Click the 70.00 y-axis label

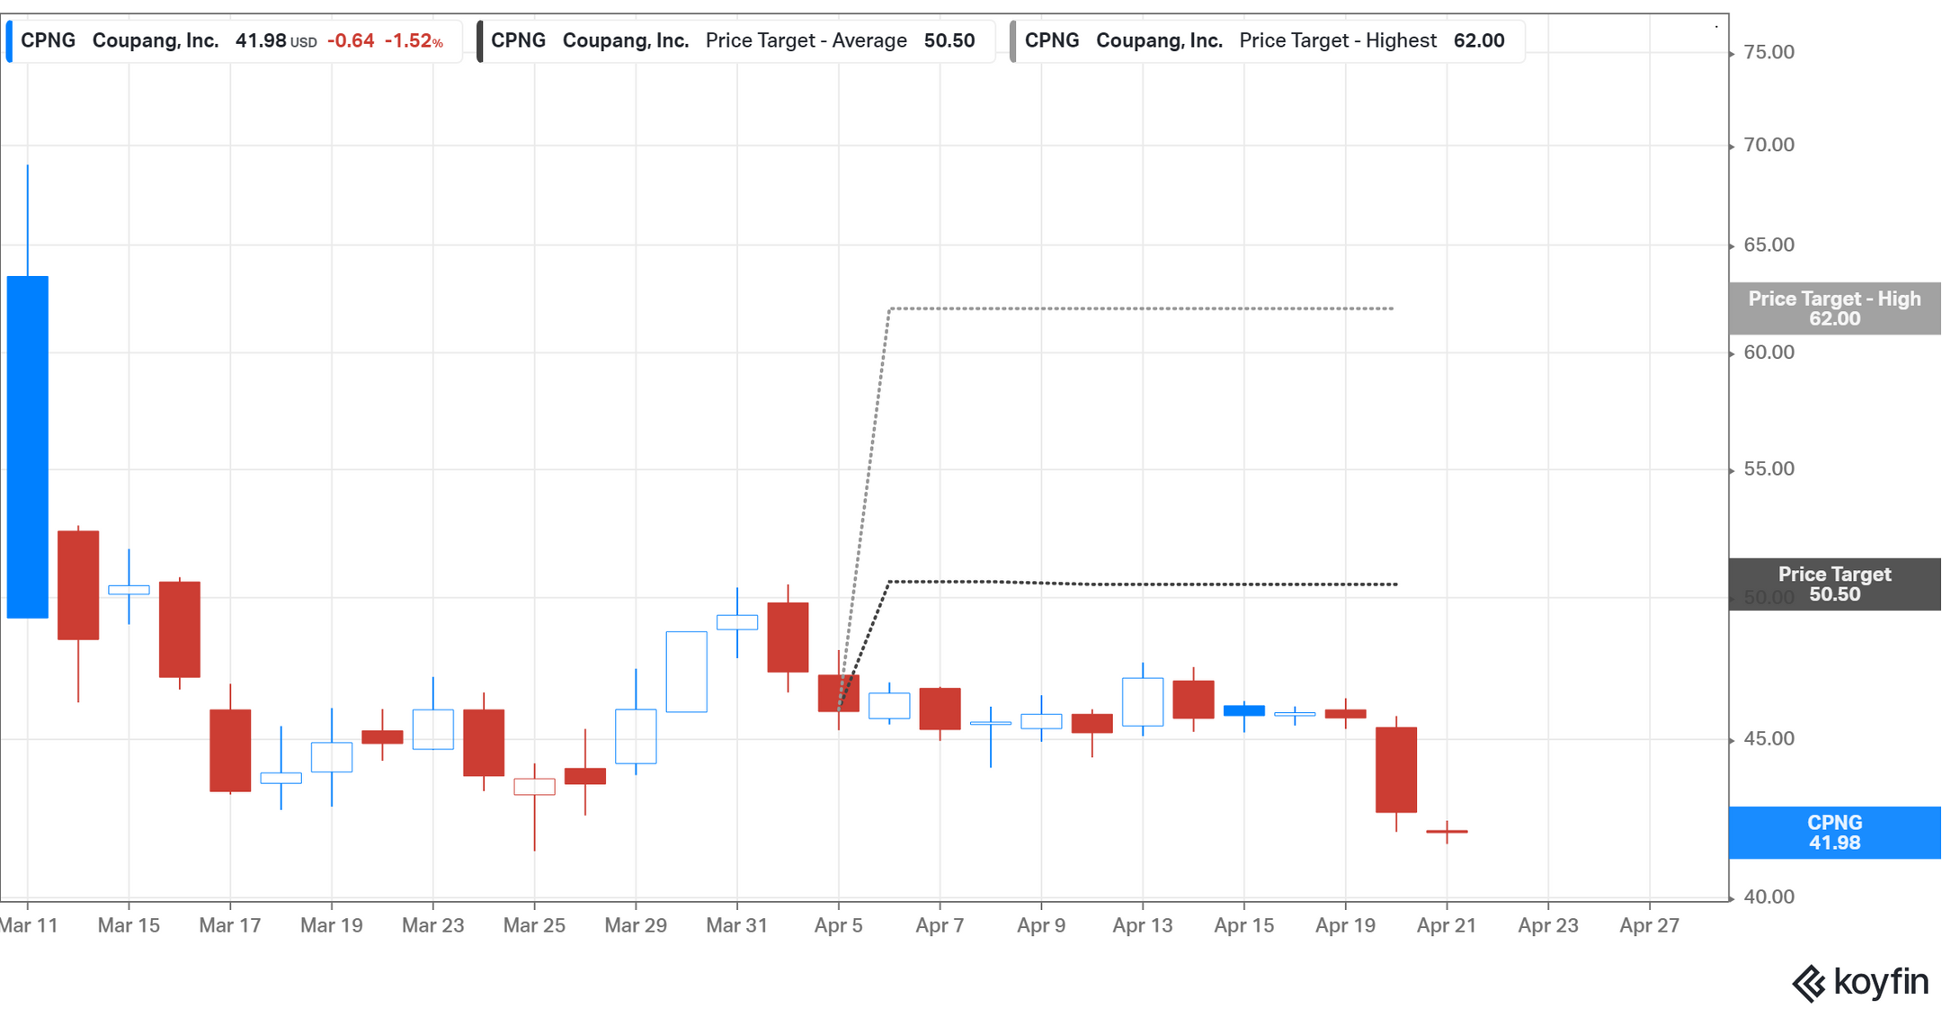(1768, 146)
